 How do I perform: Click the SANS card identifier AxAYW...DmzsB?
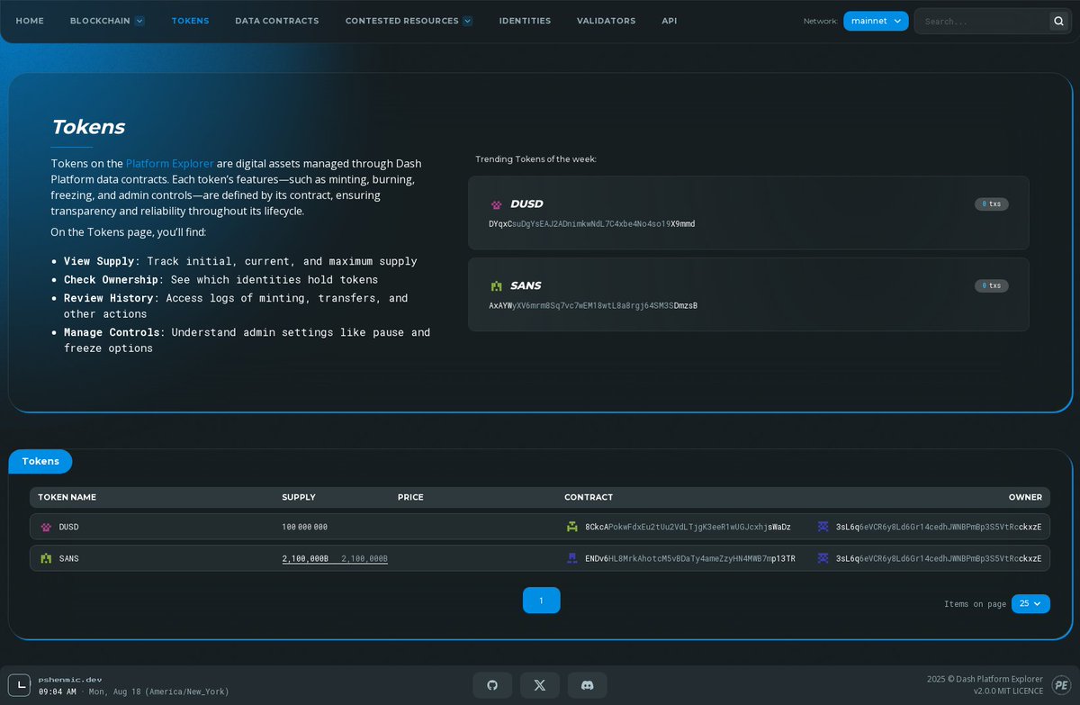(593, 305)
